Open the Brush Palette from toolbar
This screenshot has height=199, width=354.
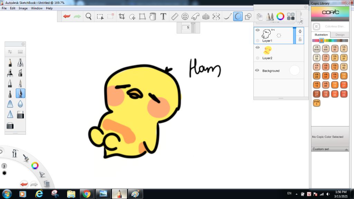click(270, 16)
